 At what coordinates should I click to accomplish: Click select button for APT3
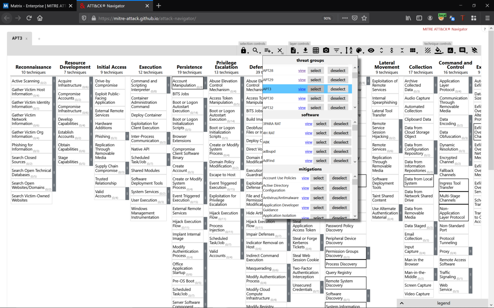316,89
